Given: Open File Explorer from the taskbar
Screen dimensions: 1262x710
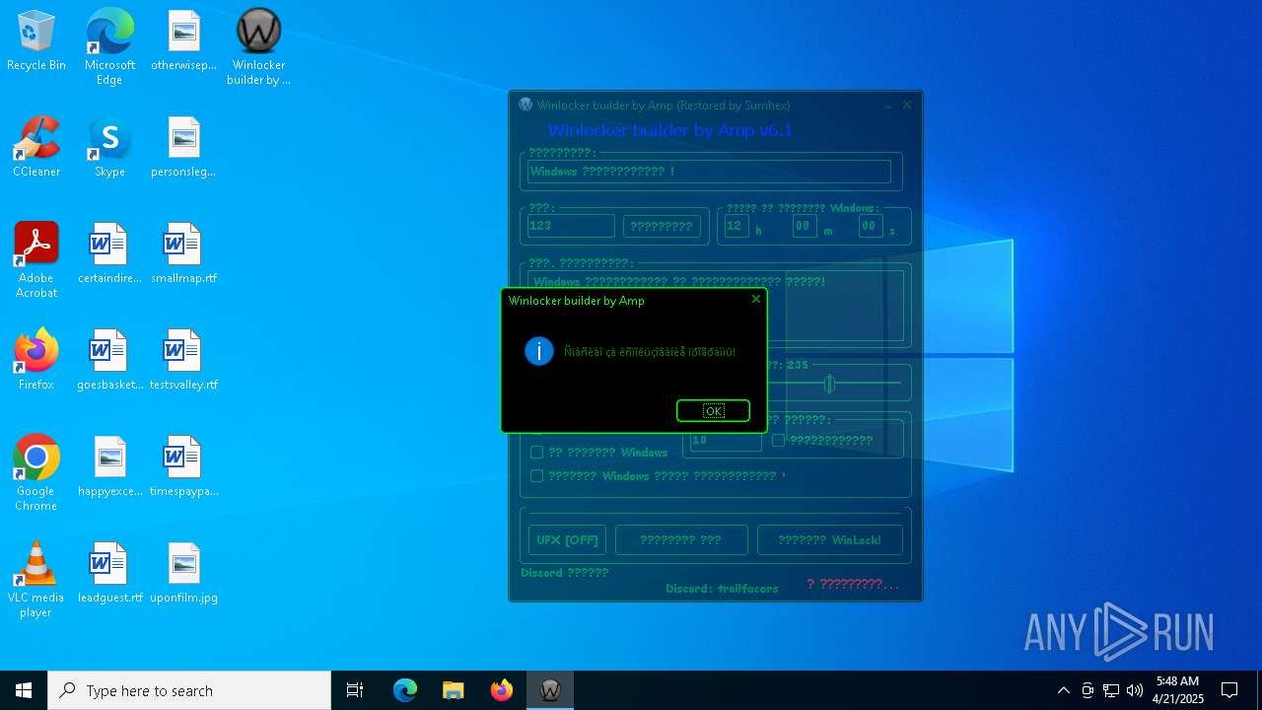Looking at the screenshot, I should point(454,690).
